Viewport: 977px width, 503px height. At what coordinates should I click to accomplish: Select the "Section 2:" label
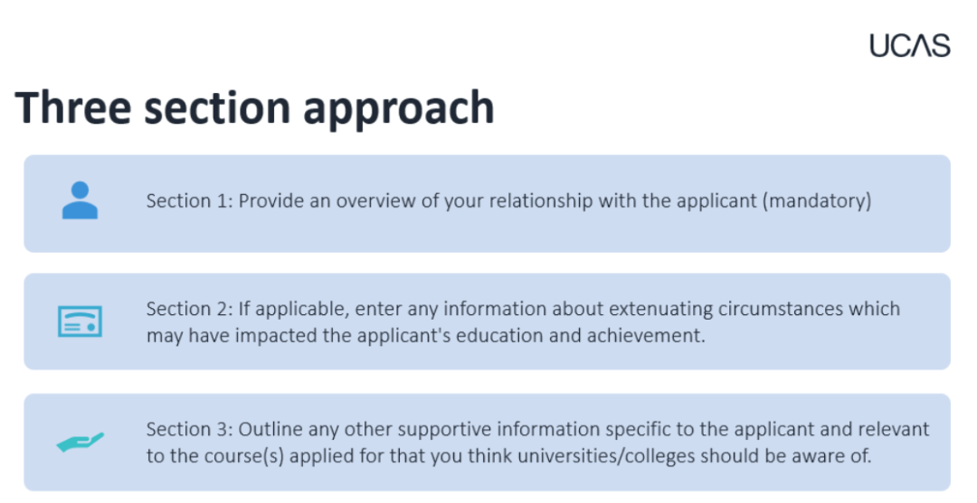pos(188,309)
